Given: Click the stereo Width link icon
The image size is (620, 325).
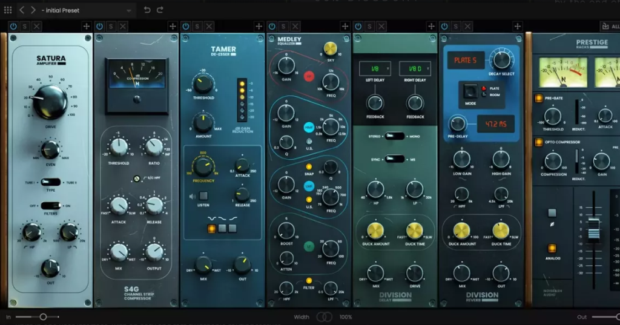Looking at the screenshot, I should pyautogui.click(x=325, y=317).
